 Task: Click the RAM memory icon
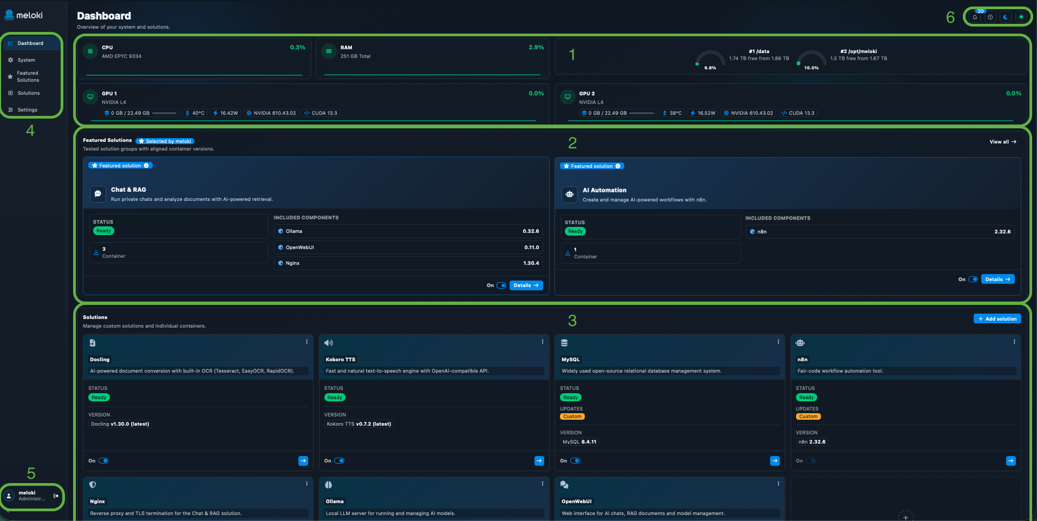pos(329,51)
